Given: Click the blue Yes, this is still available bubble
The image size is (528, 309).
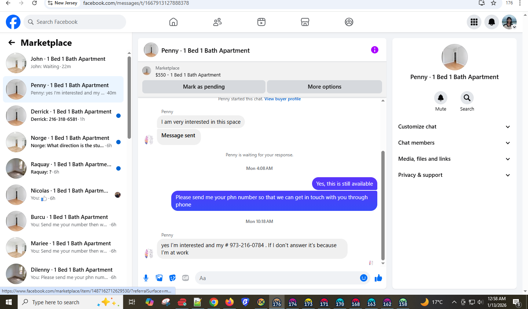Looking at the screenshot, I should pos(345,184).
